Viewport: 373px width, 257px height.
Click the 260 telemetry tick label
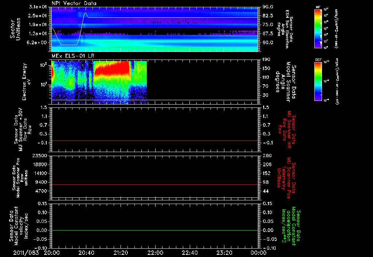267,156
